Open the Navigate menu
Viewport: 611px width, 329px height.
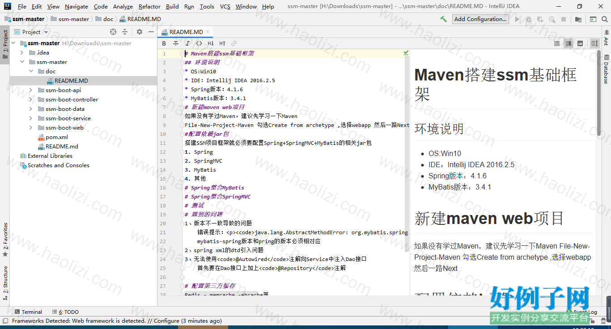tap(76, 7)
